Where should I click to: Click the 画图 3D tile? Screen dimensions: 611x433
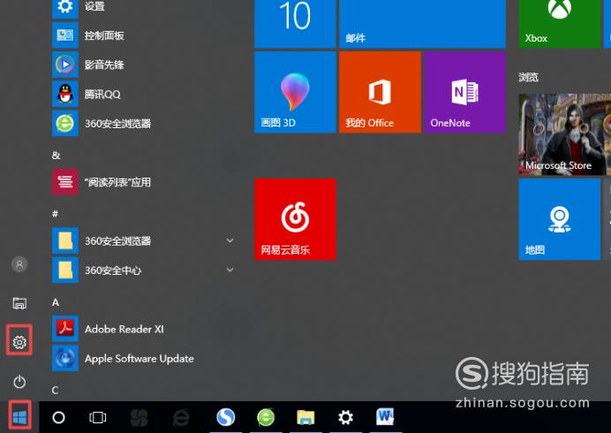(x=295, y=92)
